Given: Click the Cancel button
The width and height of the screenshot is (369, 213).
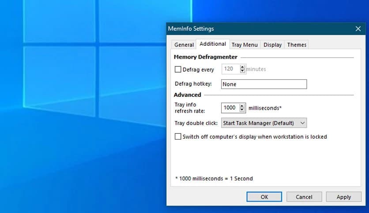Looking at the screenshot, I should (304, 197).
